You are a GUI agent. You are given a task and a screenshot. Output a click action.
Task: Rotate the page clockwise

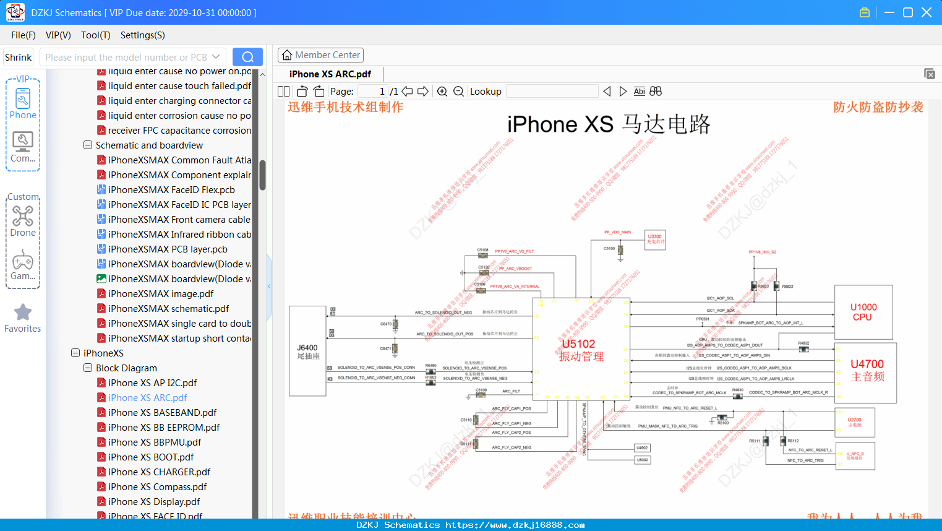click(x=319, y=91)
